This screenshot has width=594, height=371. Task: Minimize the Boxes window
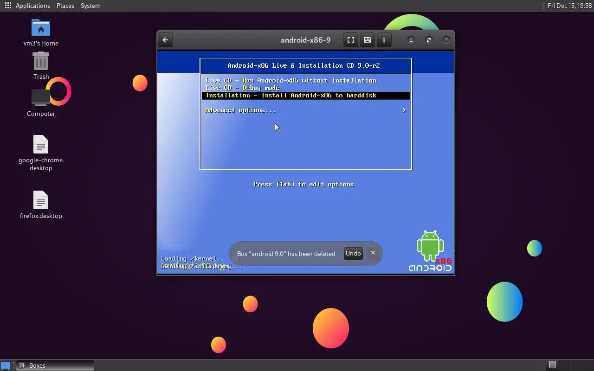click(411, 40)
